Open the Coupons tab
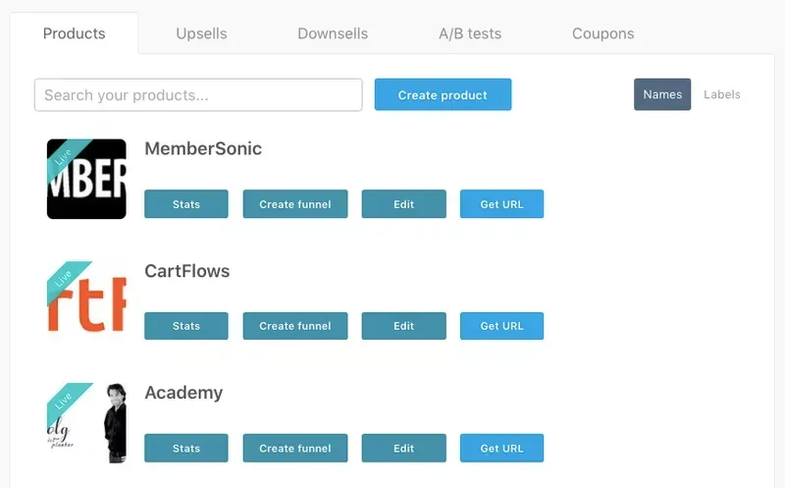The width and height of the screenshot is (785, 488). coord(602,33)
